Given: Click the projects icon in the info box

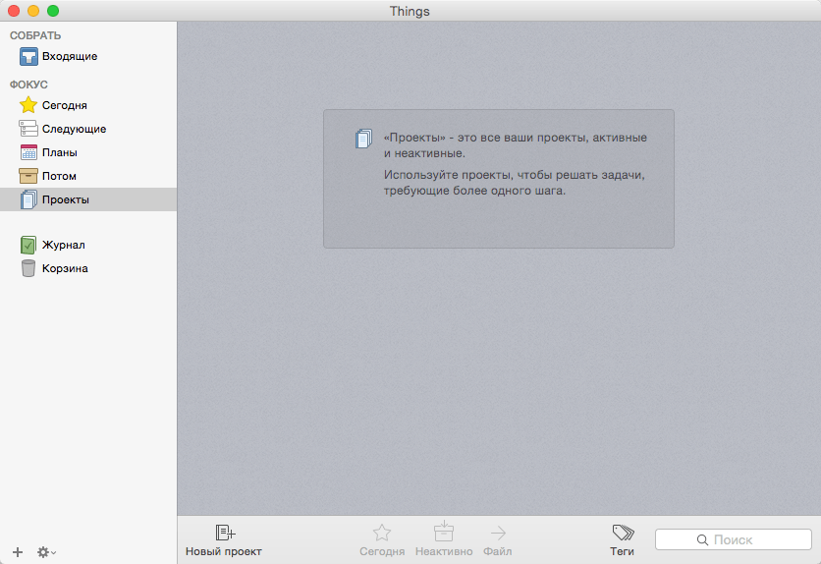Looking at the screenshot, I should click(364, 139).
